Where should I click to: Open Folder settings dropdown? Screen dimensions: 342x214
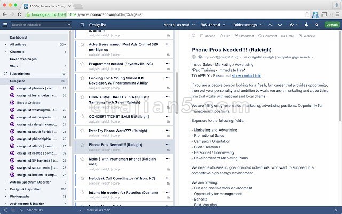click(x=247, y=25)
